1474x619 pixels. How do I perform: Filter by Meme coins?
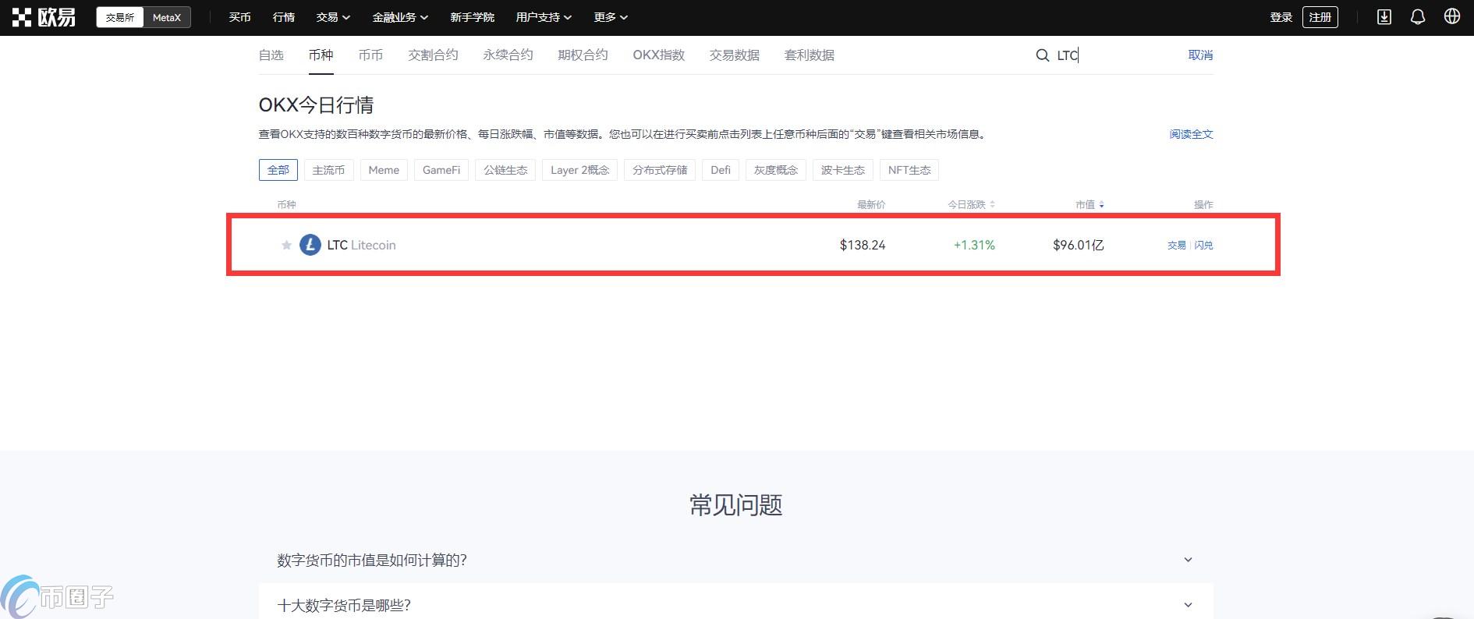[384, 170]
